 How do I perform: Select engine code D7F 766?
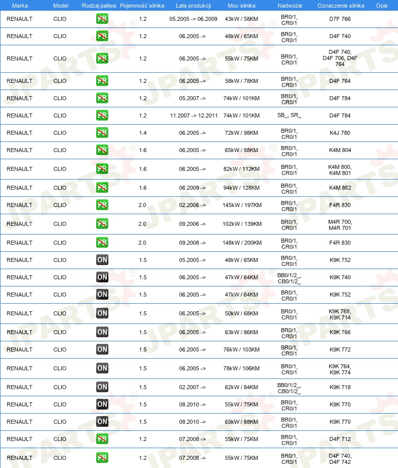340,19
